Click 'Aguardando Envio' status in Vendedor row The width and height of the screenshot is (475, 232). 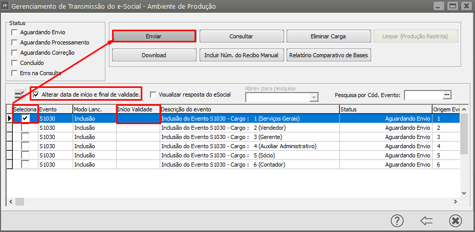(x=407, y=128)
